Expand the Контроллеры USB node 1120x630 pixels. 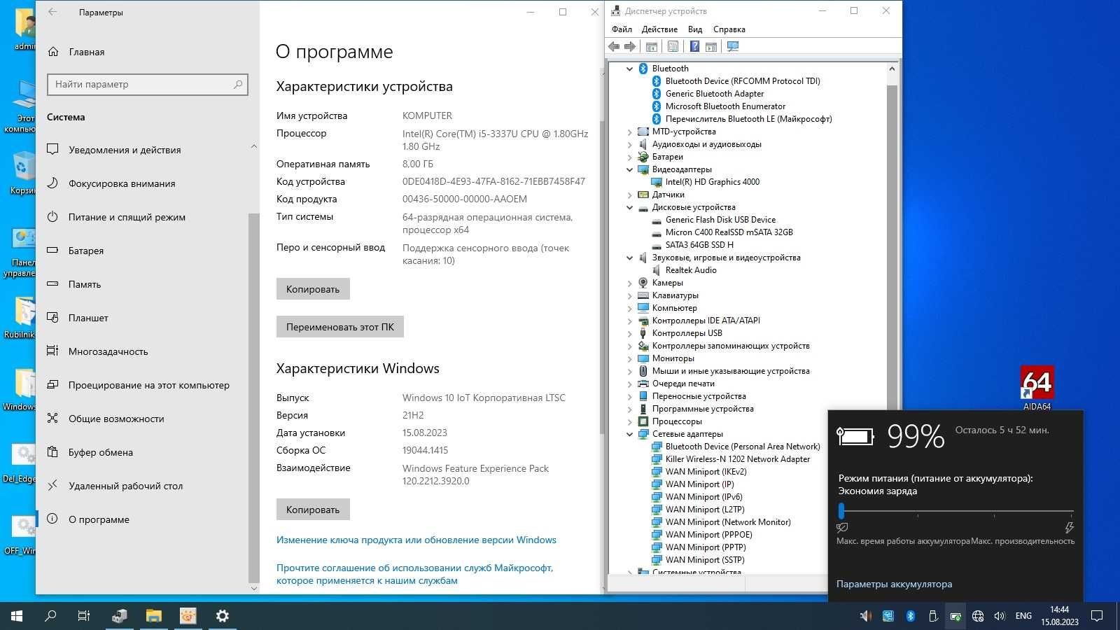(x=629, y=333)
